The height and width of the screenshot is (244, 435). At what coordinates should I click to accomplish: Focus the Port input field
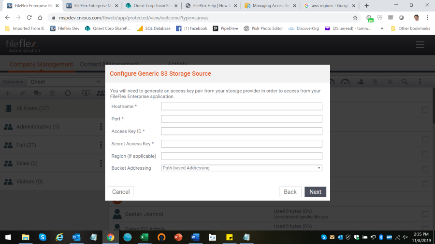[241, 119]
